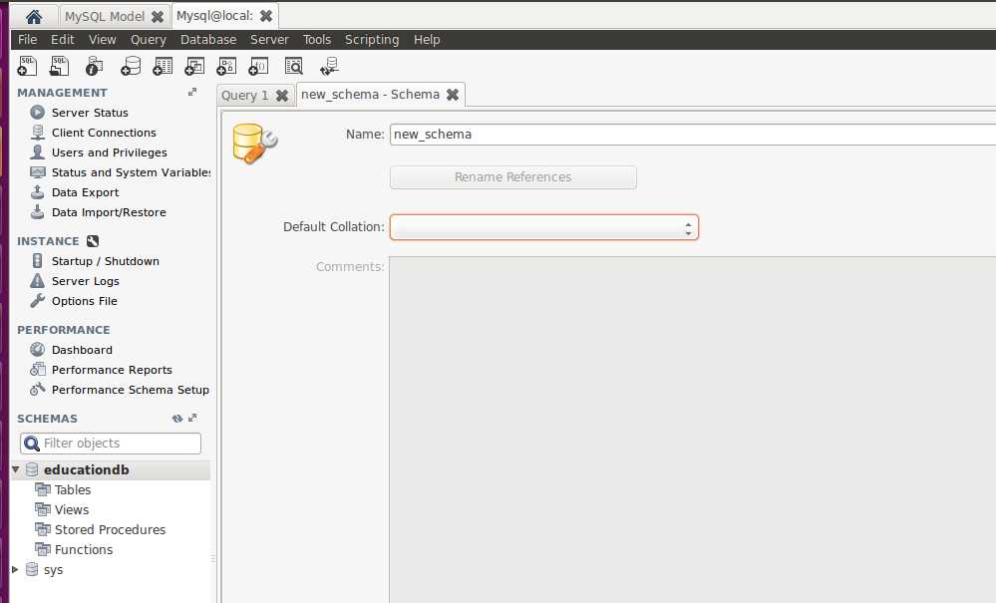Close the new_schema - Schema tab

click(453, 95)
